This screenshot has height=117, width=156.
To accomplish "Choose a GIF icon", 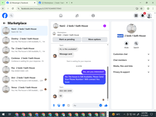I will pos(68,105).
